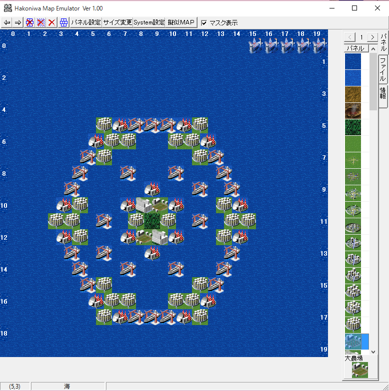This screenshot has height=391, width=389.
Task: Open System設定 settings
Action: pyautogui.click(x=149, y=22)
